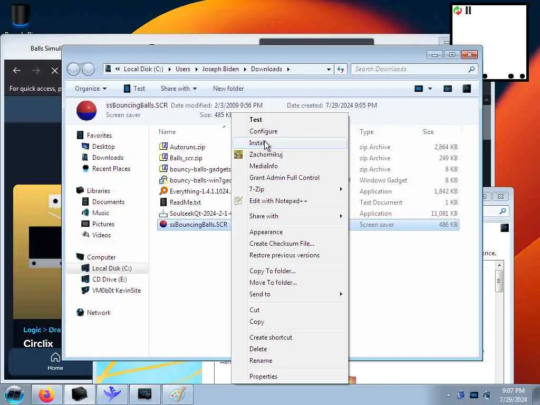Open Documents library in navigation pane
The height and width of the screenshot is (405, 540).
click(108, 202)
